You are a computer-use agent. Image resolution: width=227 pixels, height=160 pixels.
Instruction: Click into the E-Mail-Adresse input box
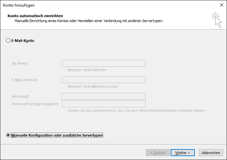pyautogui.click(x=104, y=80)
